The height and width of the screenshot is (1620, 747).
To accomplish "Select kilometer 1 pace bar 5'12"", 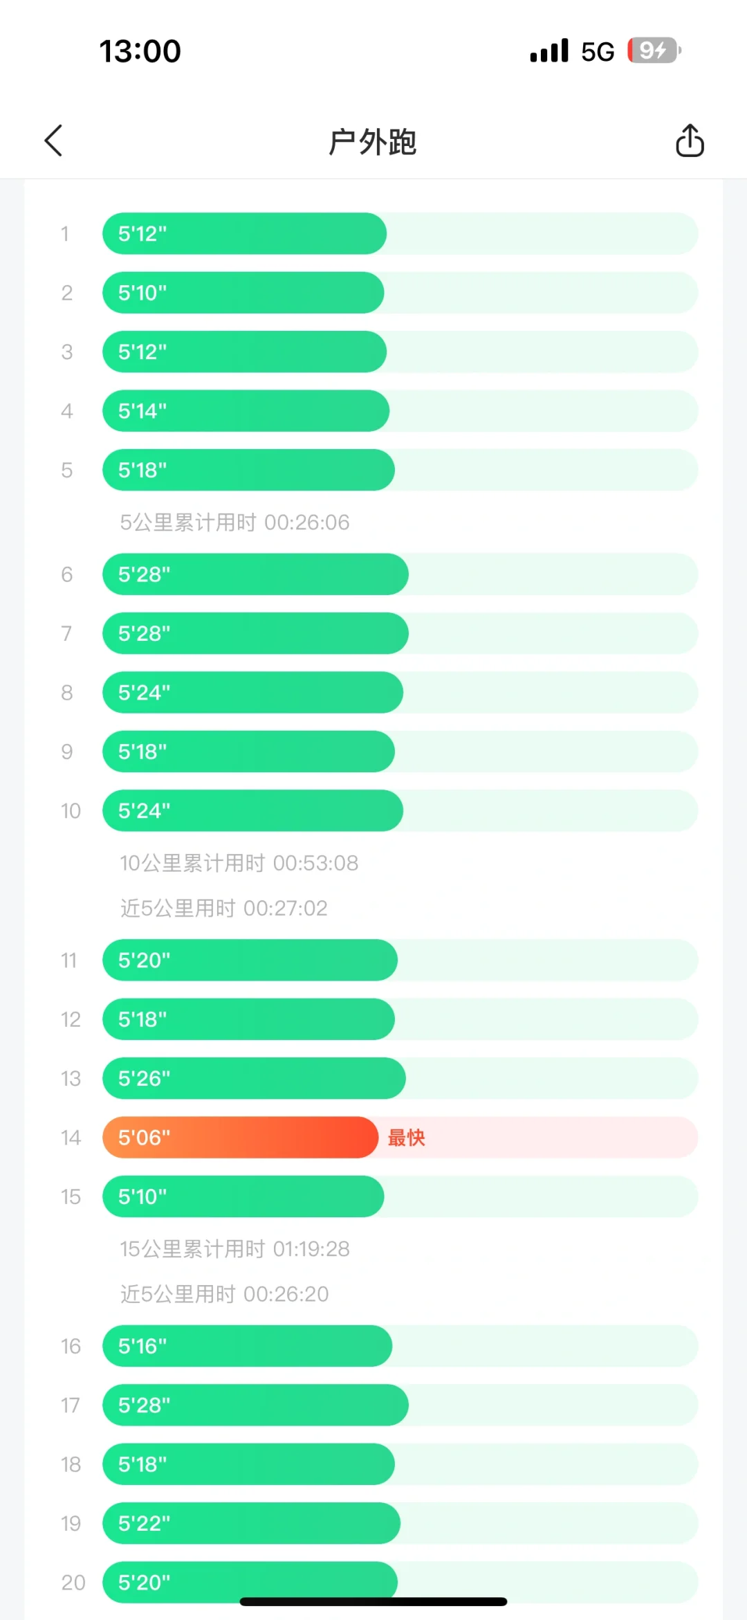I will point(244,233).
